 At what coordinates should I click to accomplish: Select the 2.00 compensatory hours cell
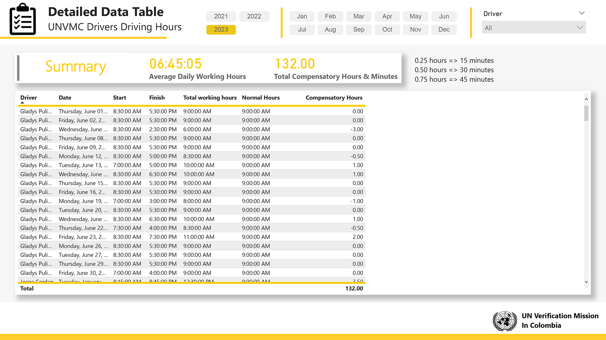[x=358, y=237]
